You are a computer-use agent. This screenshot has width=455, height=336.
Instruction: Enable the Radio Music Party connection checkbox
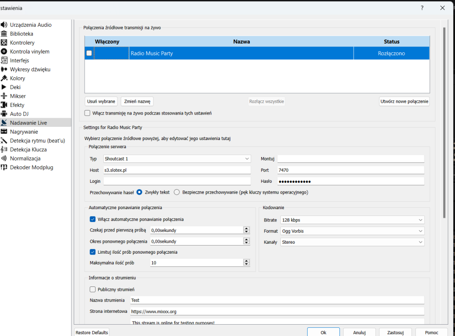[89, 53]
